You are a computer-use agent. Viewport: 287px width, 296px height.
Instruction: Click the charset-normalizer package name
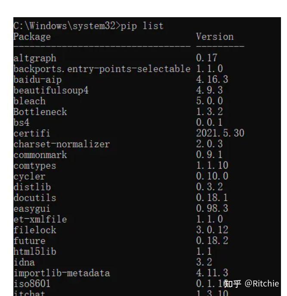click(62, 144)
